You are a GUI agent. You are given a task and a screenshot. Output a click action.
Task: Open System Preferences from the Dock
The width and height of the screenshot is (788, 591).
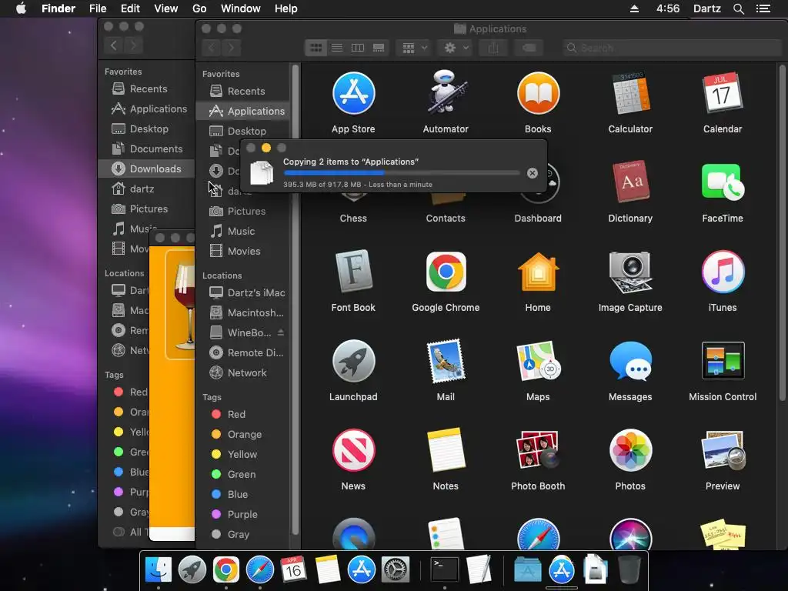(x=396, y=570)
